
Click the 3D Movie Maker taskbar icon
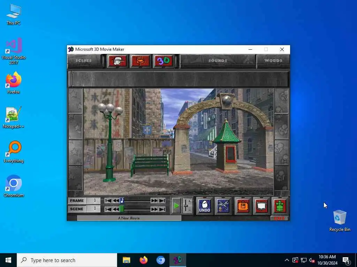pyautogui.click(x=177, y=260)
